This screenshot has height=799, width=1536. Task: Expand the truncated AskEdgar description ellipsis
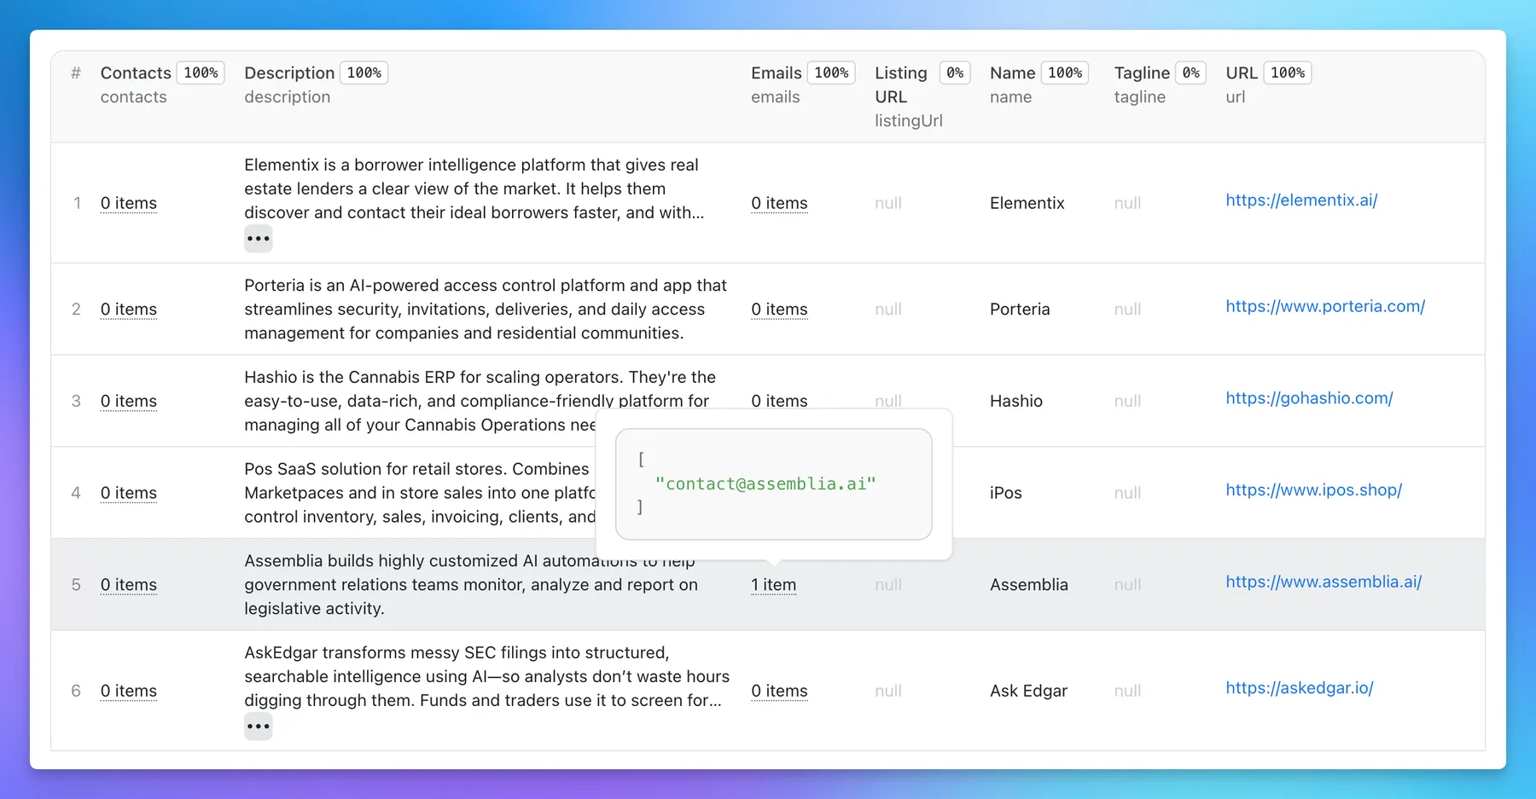coord(258,727)
